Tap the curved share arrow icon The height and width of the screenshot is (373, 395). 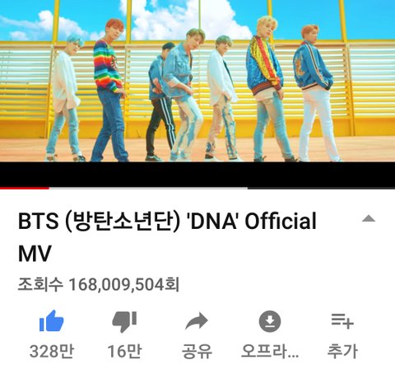pos(197,321)
